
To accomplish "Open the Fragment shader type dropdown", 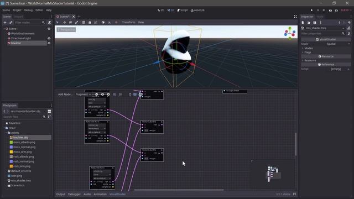I will click(x=83, y=95).
